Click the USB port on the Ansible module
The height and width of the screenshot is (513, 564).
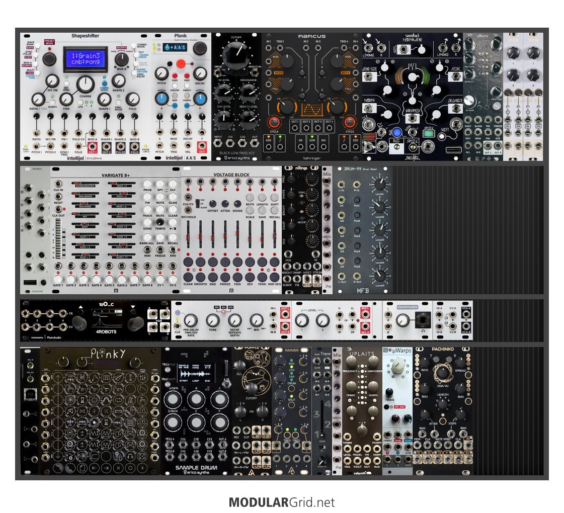(30, 283)
